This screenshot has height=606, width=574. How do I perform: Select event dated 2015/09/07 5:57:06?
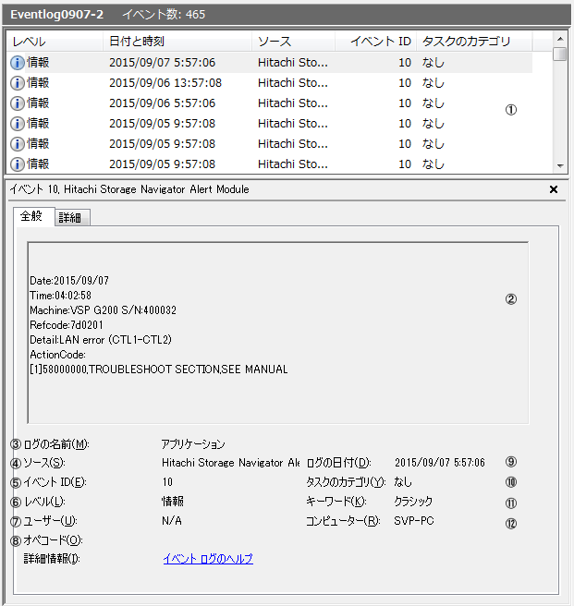[x=270, y=63]
